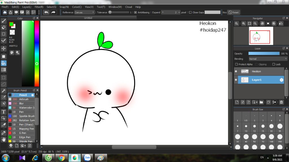Select the Gradient tool

[x=3, y=70]
